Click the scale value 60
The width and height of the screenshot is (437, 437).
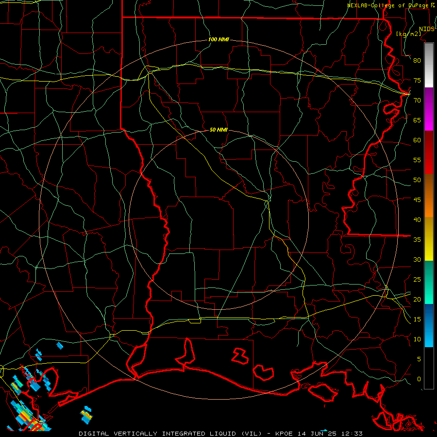coord(417,140)
